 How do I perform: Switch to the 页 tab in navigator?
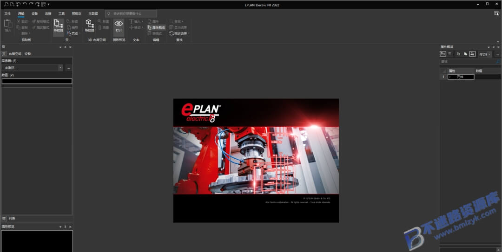click(4, 54)
